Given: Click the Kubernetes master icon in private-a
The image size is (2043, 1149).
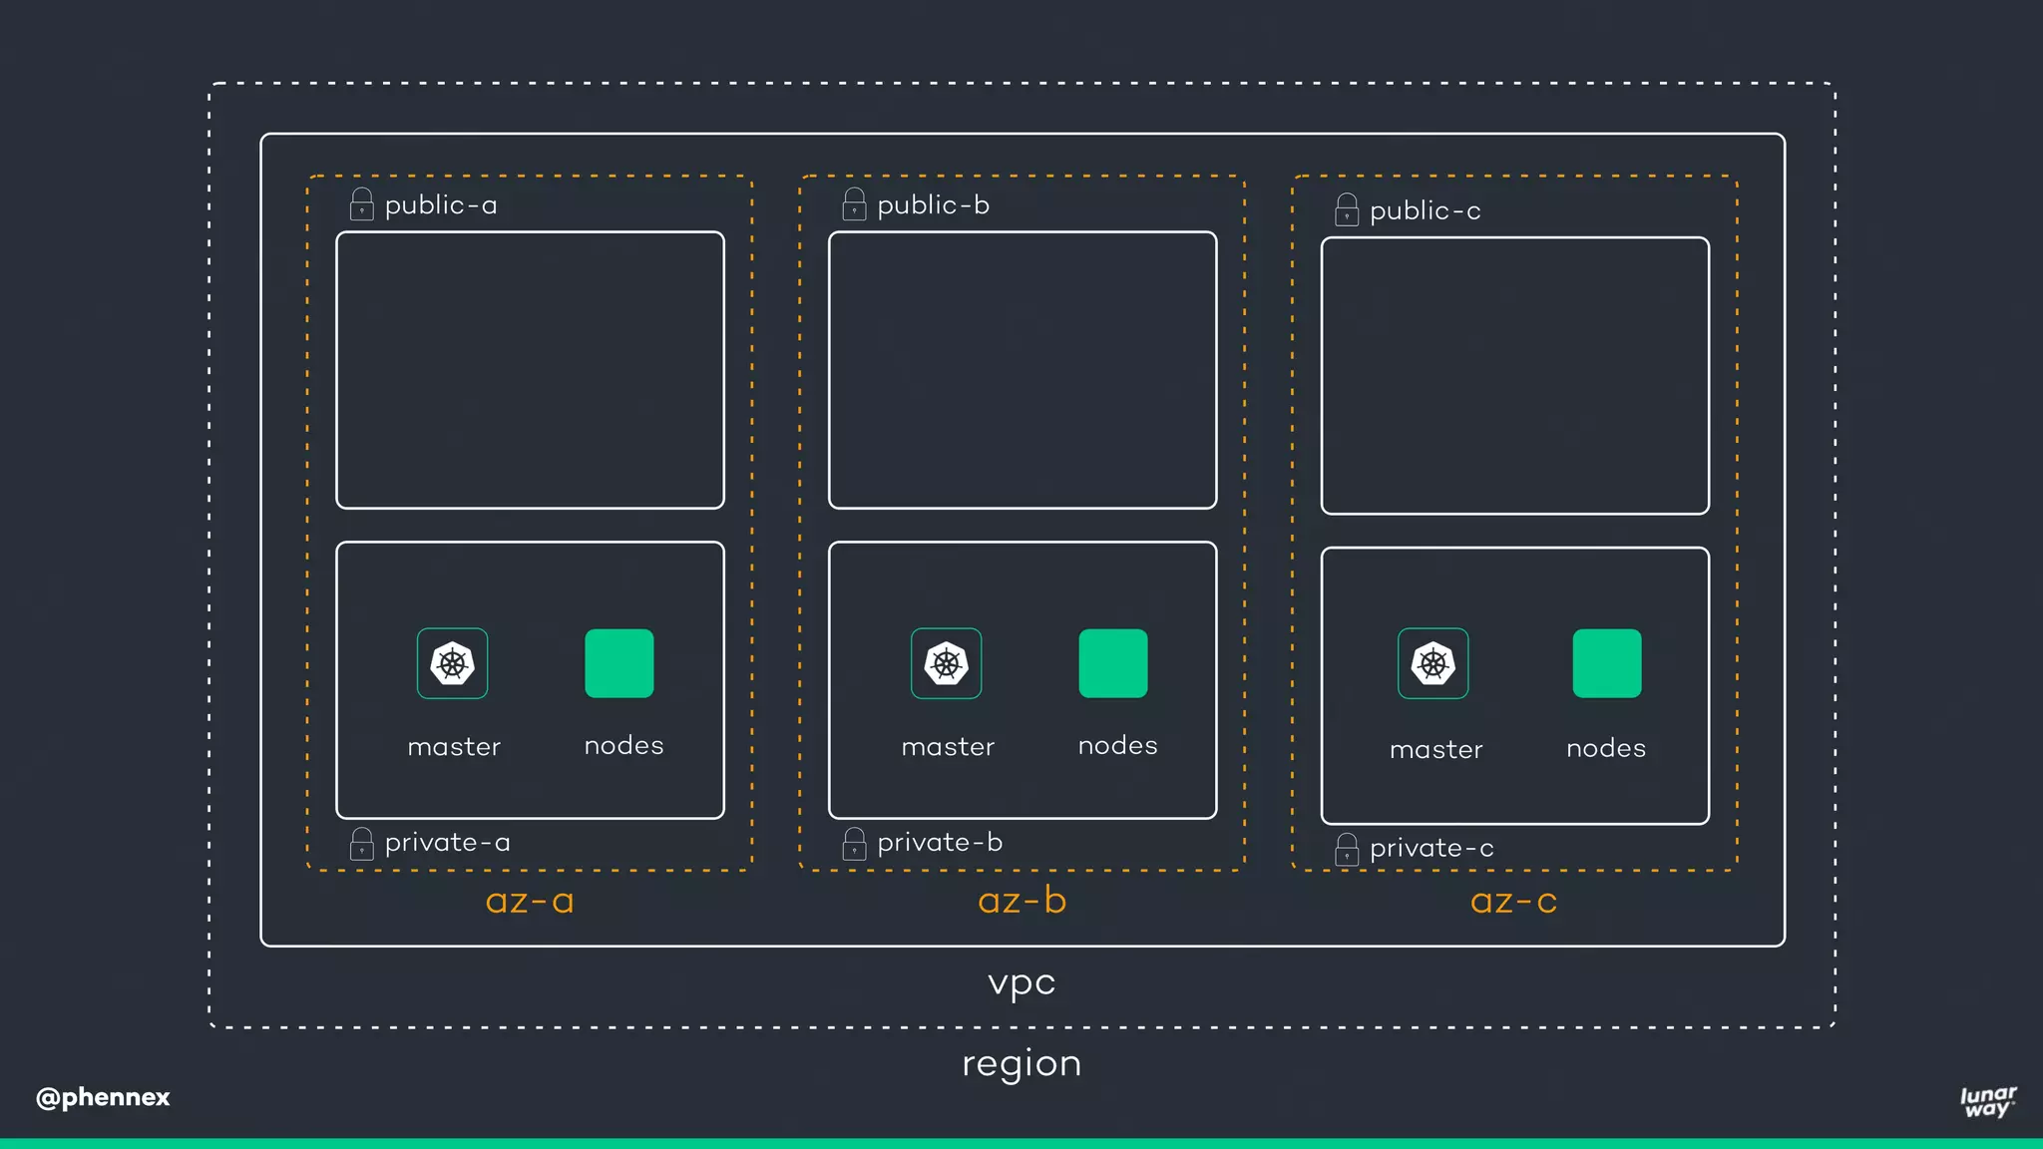Looking at the screenshot, I should click(x=452, y=663).
